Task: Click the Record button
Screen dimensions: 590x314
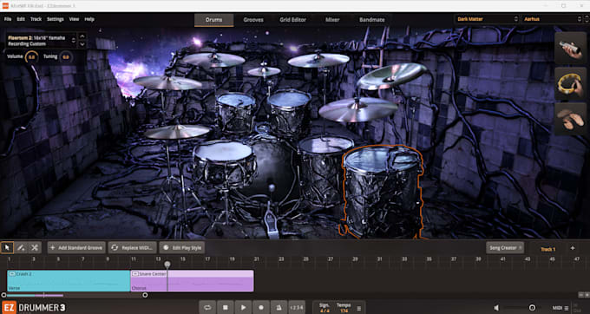Action: (x=261, y=308)
